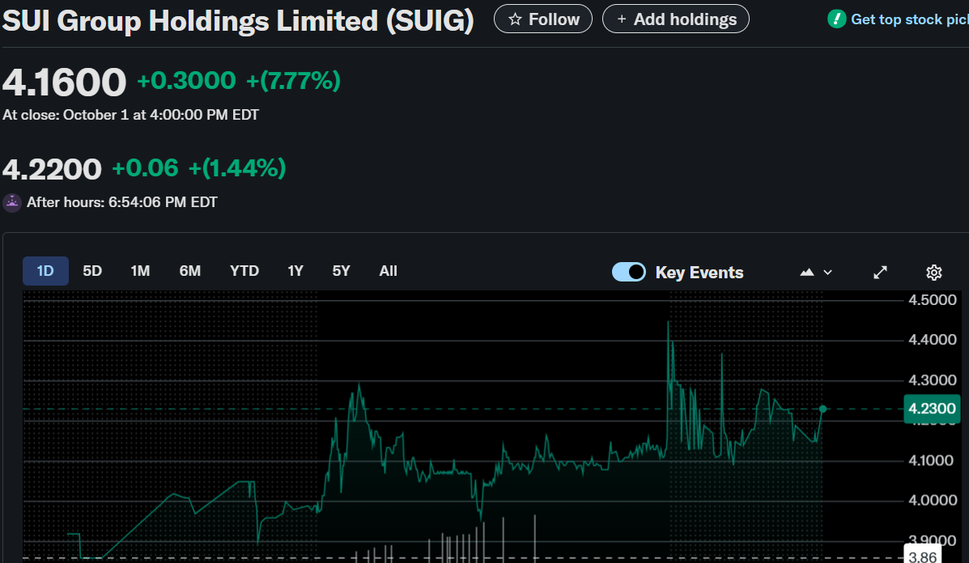969x563 pixels.
Task: Click the after-hours moon icon
Action: click(12, 202)
